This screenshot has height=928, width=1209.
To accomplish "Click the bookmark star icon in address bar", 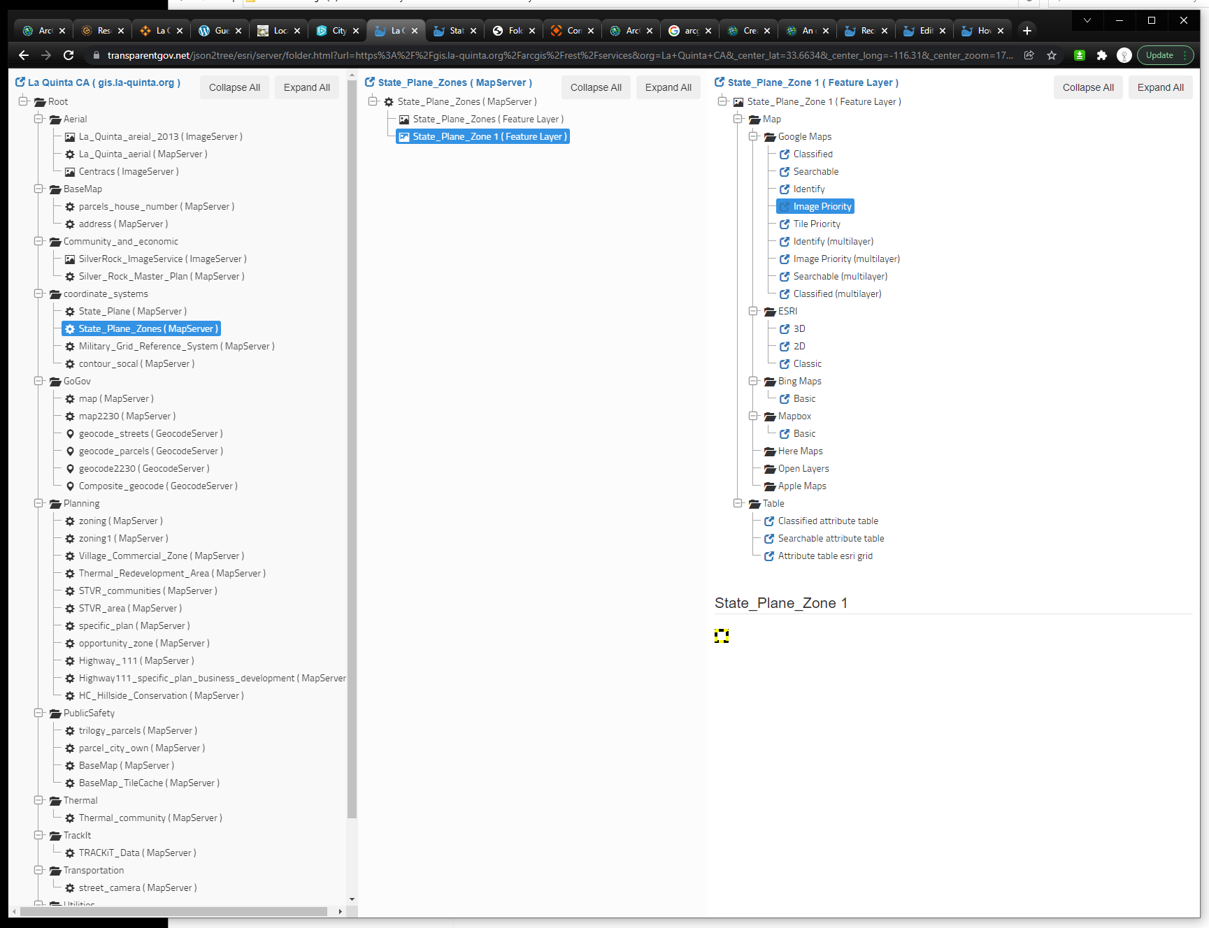I will (1052, 55).
